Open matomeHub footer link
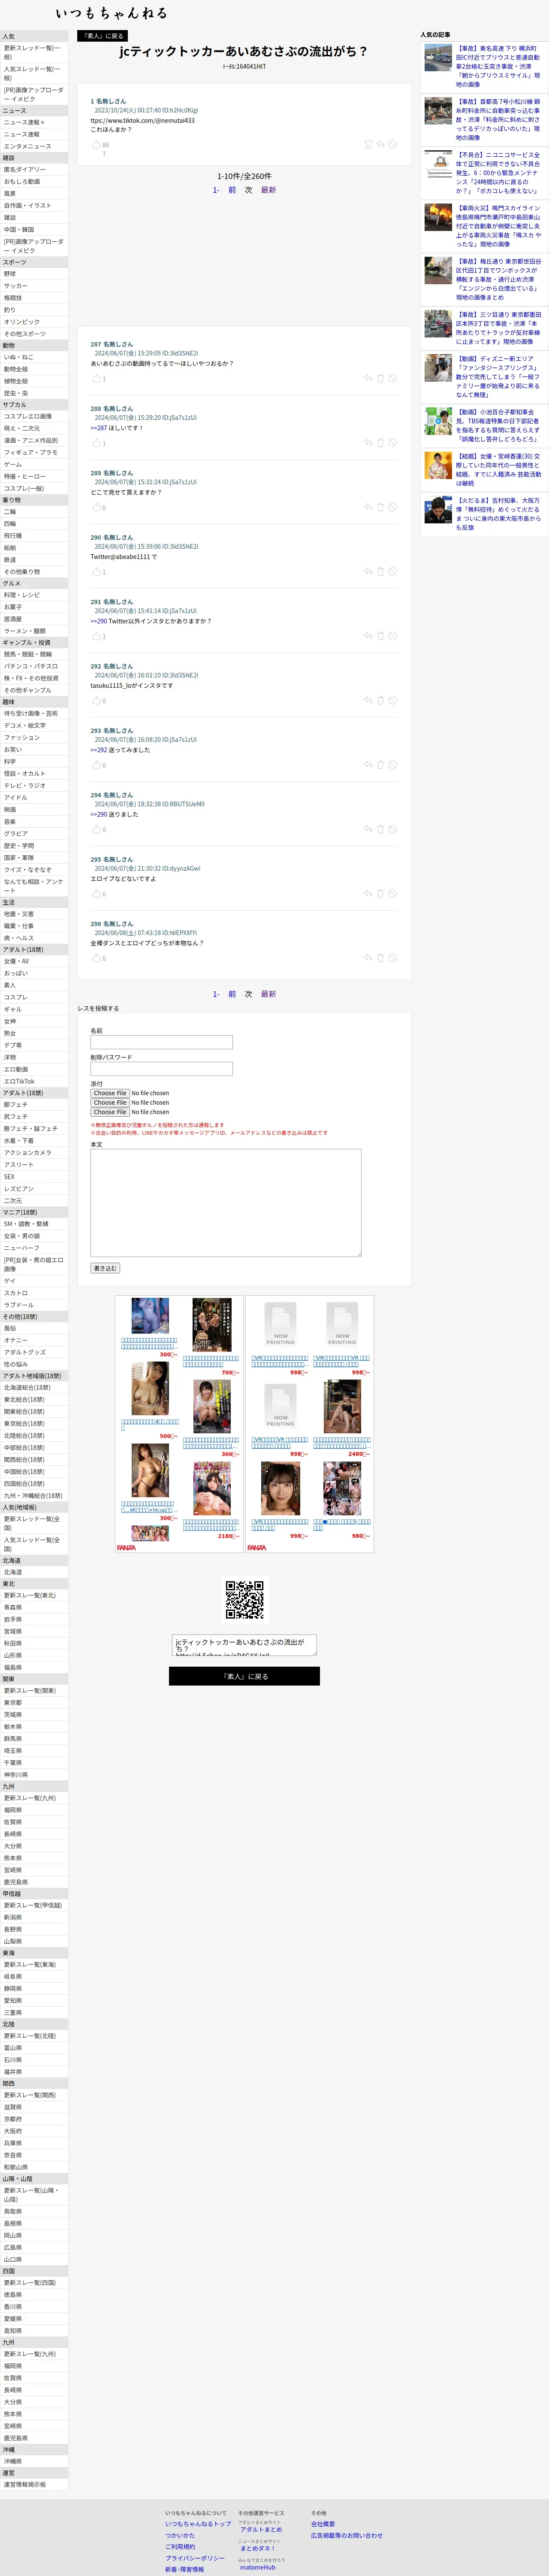This screenshot has width=549, height=2576. [257, 2567]
